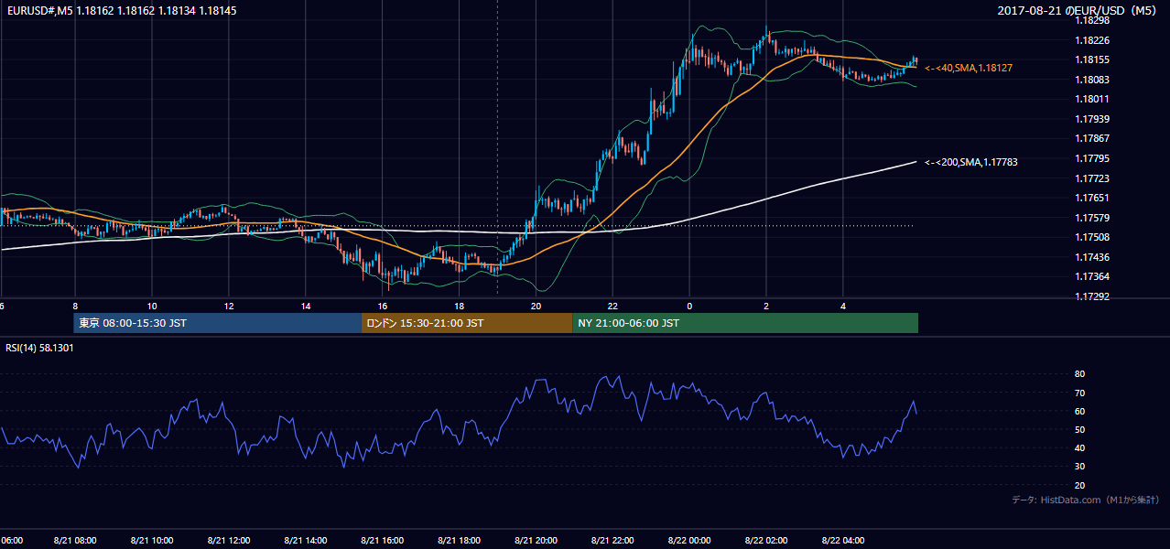This screenshot has height=549, width=1170.
Task: Click the 8/21 14:00 date label
Action: click(306, 541)
